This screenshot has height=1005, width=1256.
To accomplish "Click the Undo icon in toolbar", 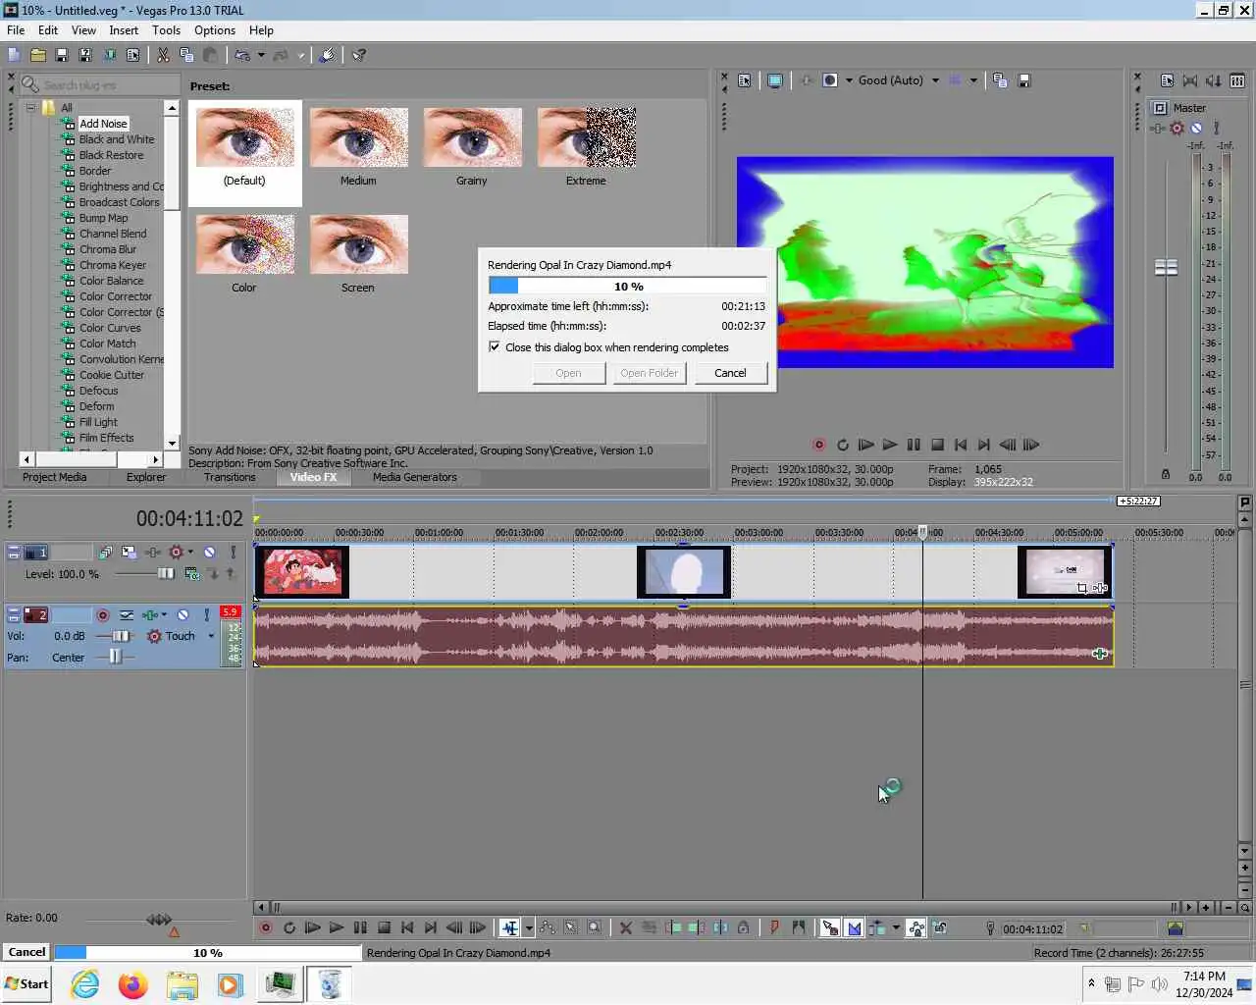I will click(242, 56).
